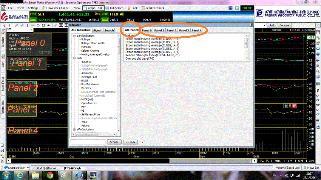Select Bollinger Band Width in indicator tree
321x180 pixels.
click(x=93, y=43)
